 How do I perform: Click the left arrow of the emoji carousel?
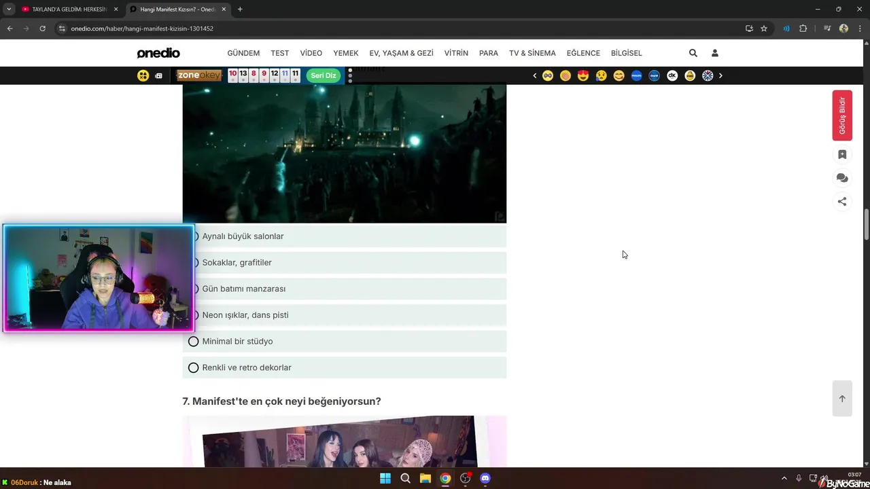tap(535, 75)
